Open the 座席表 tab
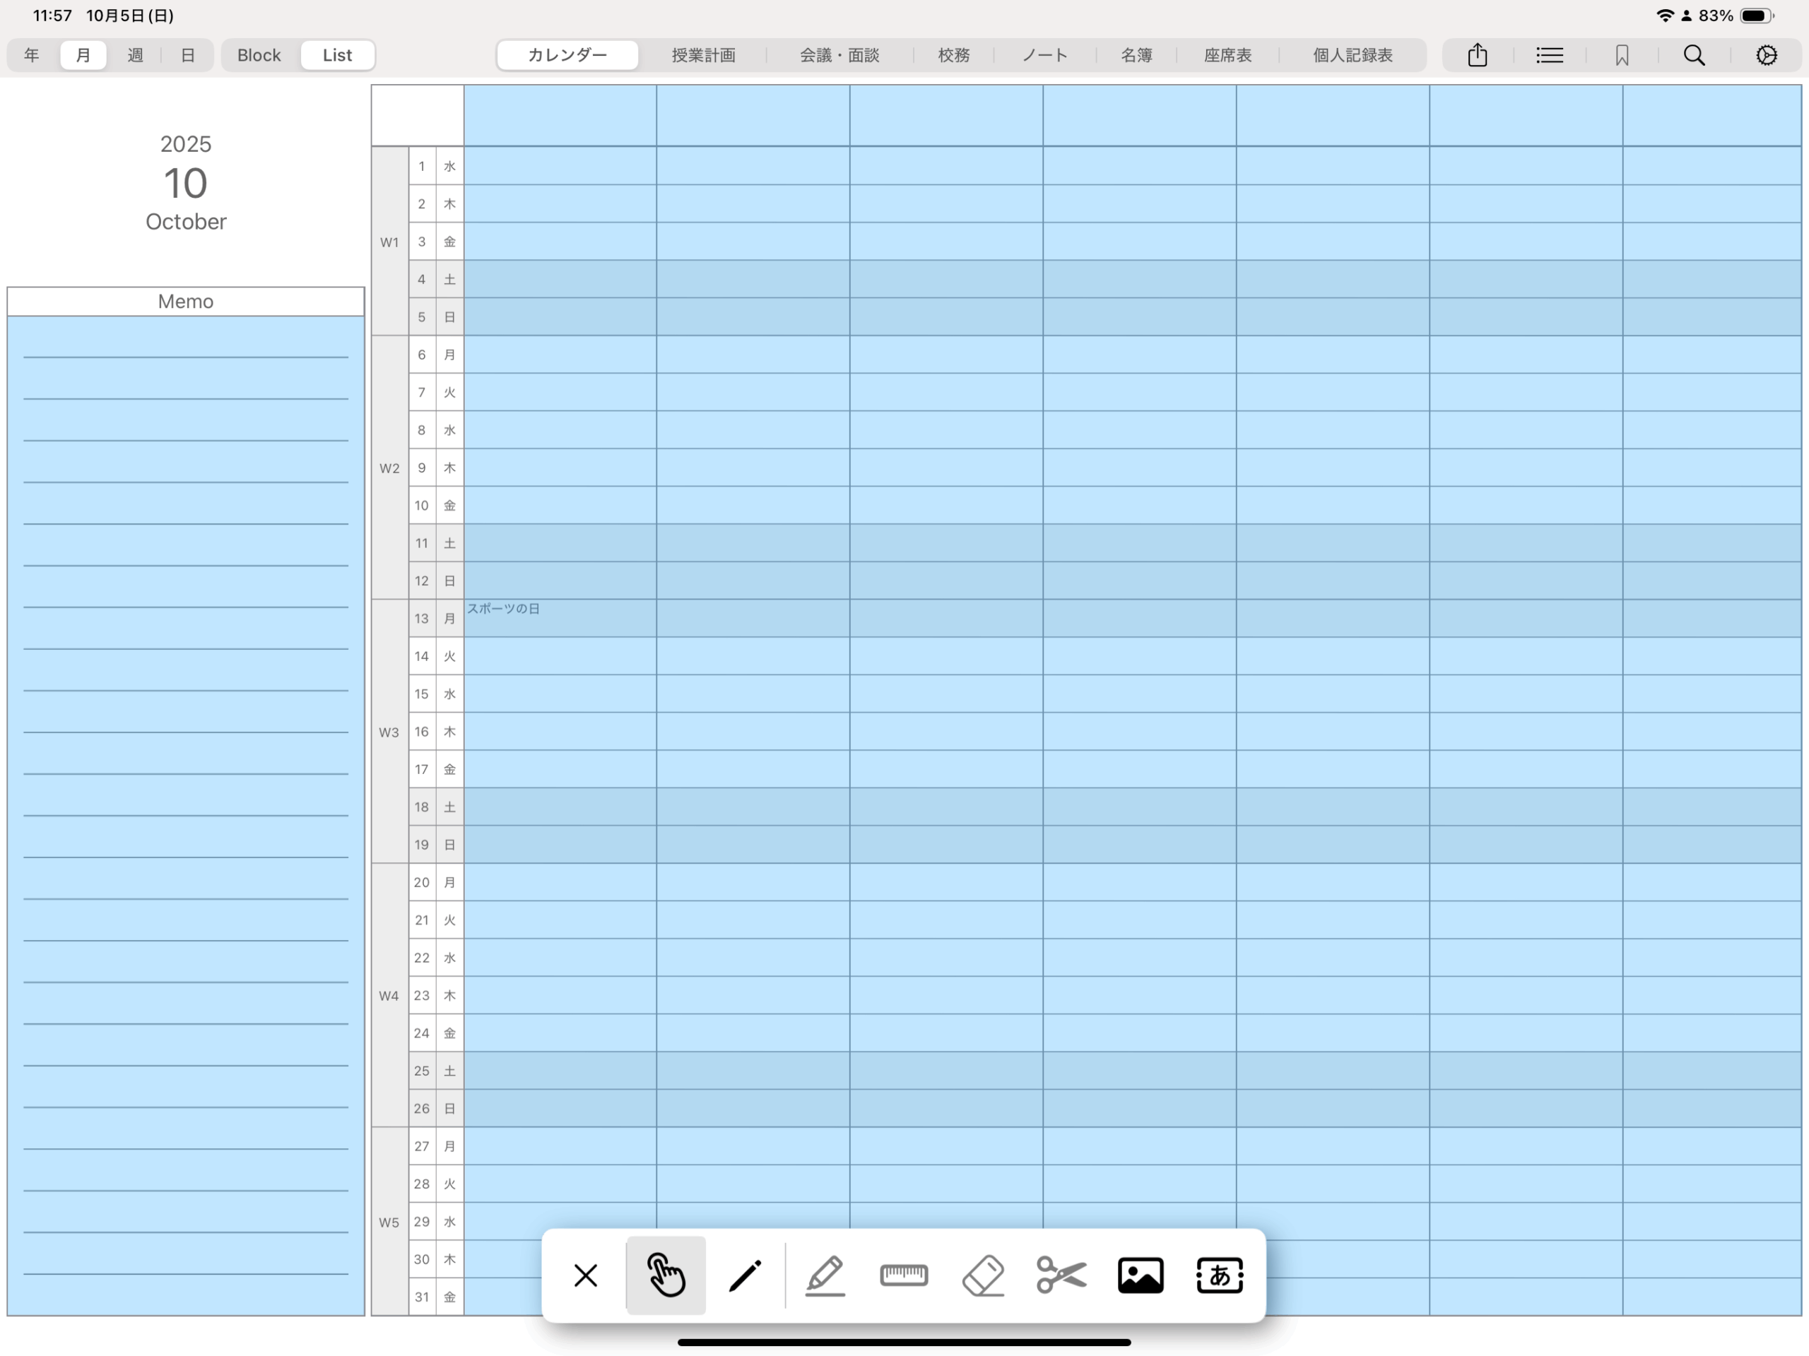This screenshot has height=1356, width=1809. (1227, 56)
